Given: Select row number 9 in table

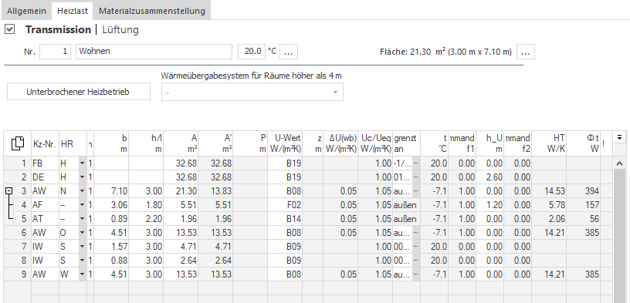Looking at the screenshot, I should click(18, 274).
